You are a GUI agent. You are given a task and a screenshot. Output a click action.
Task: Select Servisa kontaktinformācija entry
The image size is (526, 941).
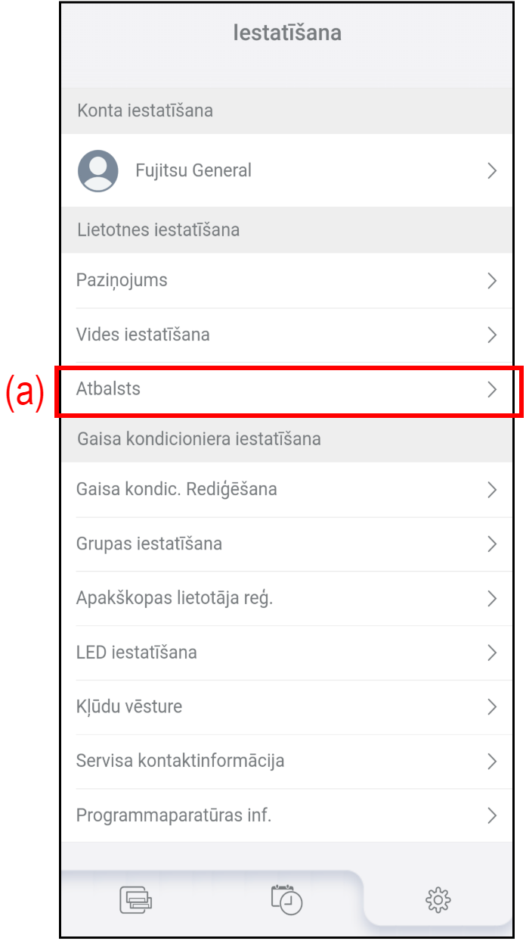(181, 761)
